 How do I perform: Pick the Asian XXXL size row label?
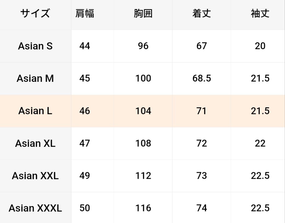click(35, 208)
